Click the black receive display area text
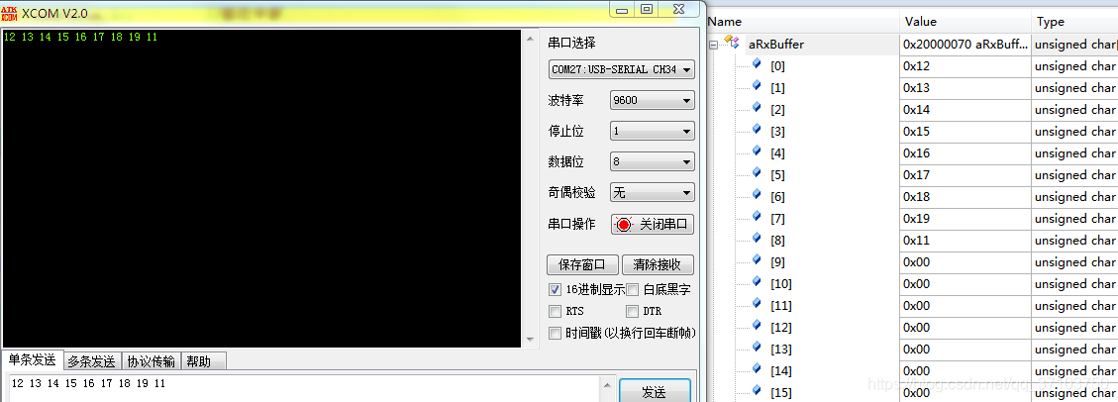Image resolution: width=1118 pixels, height=402 pixels. click(x=80, y=37)
